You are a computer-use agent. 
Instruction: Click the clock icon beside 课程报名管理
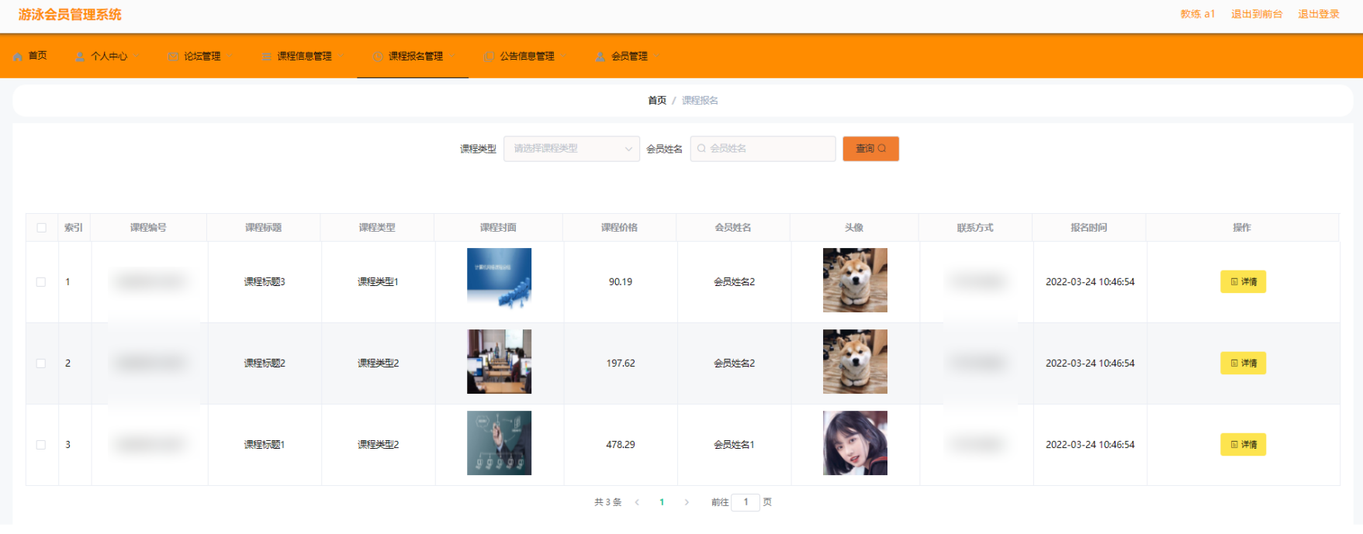378,57
